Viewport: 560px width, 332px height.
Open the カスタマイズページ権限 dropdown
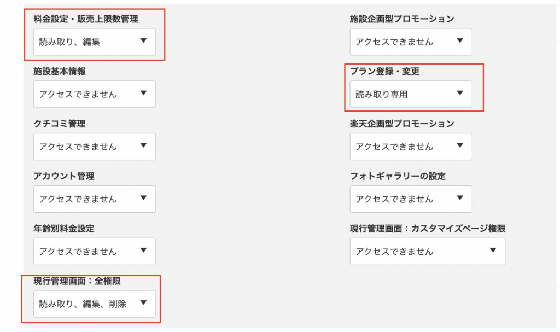pyautogui.click(x=427, y=252)
